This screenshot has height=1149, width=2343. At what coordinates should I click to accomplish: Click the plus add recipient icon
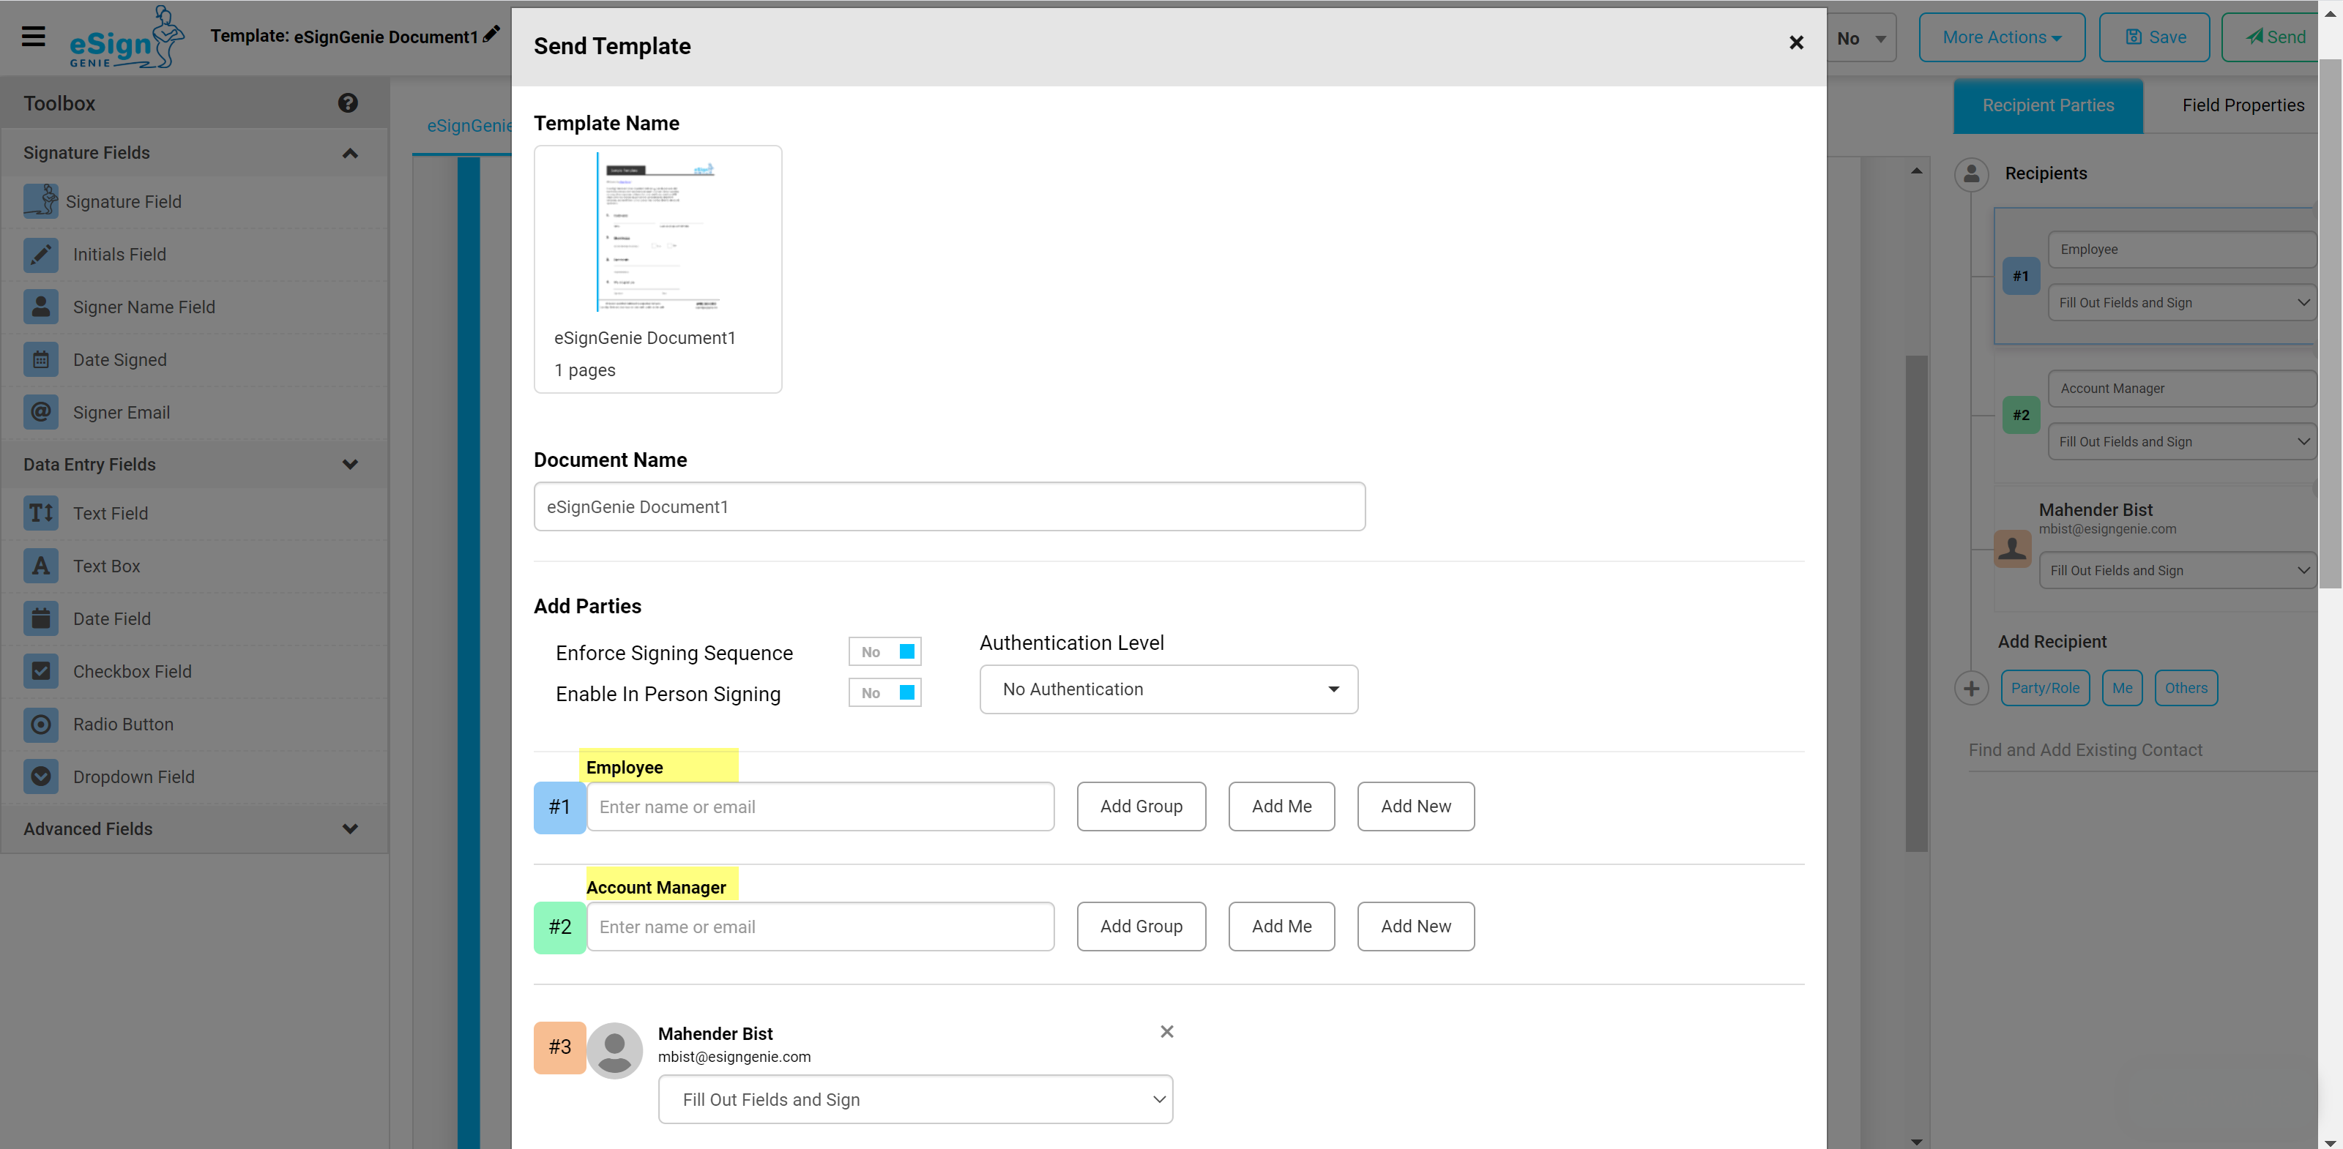(x=1971, y=688)
